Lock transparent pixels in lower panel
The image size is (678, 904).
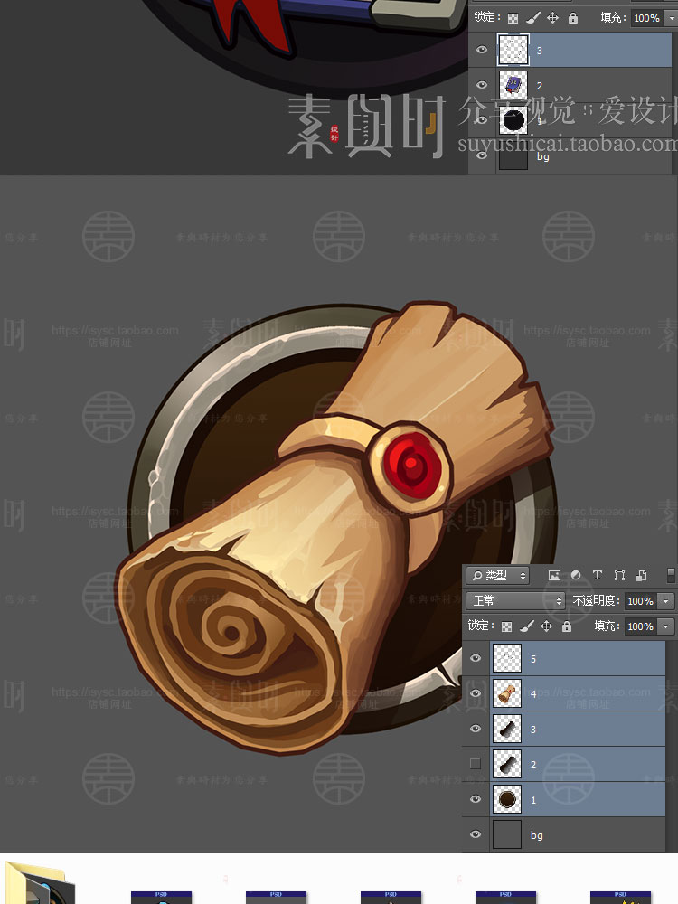pyautogui.click(x=507, y=626)
